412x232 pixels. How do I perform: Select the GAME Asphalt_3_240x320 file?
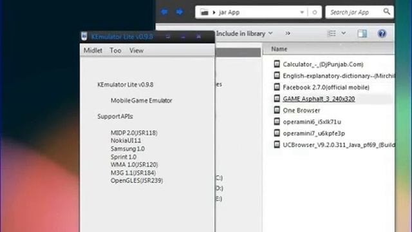pos(319,99)
